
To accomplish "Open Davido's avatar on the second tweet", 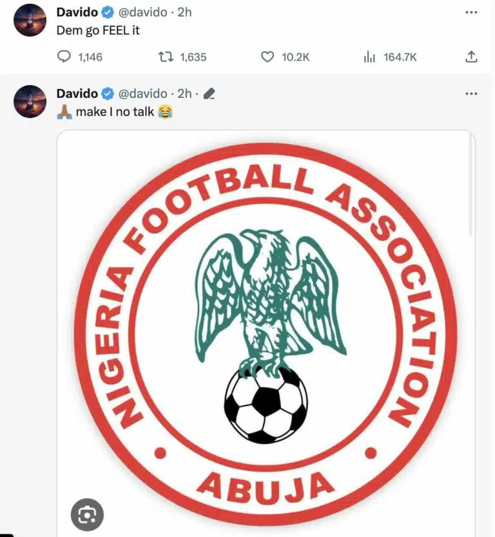I will click(x=30, y=101).
